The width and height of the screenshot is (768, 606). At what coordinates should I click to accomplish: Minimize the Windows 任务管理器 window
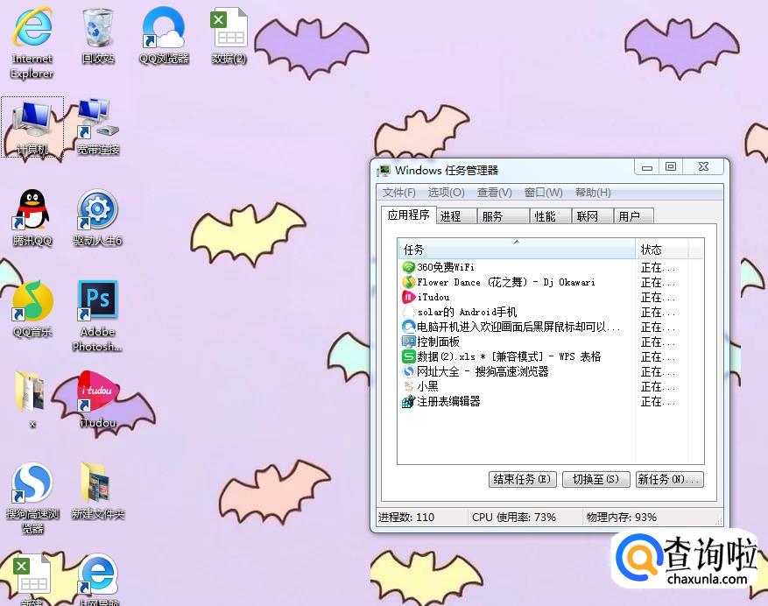coord(647,167)
